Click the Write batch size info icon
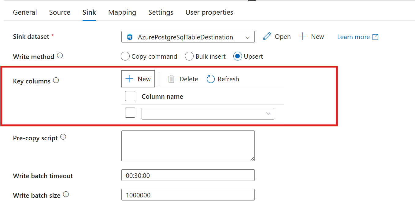 (66, 194)
